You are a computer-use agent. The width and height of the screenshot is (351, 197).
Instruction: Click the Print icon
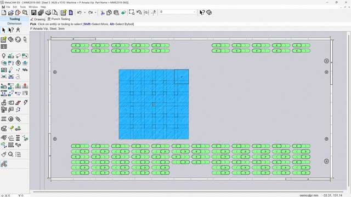click(x=48, y=13)
